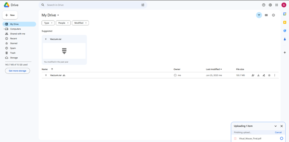
Task: Cancel the upload in progress
Action: [278, 133]
